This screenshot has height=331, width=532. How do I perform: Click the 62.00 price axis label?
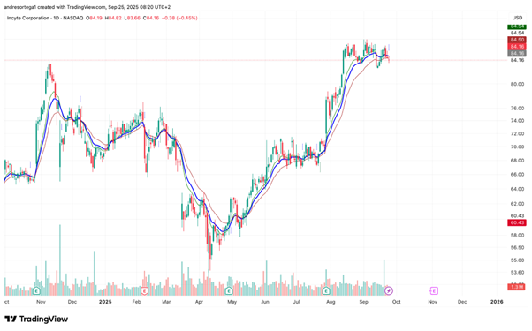517,204
